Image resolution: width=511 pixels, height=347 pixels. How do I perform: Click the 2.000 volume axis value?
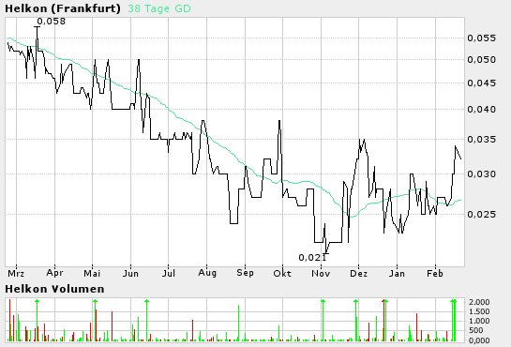click(x=479, y=302)
